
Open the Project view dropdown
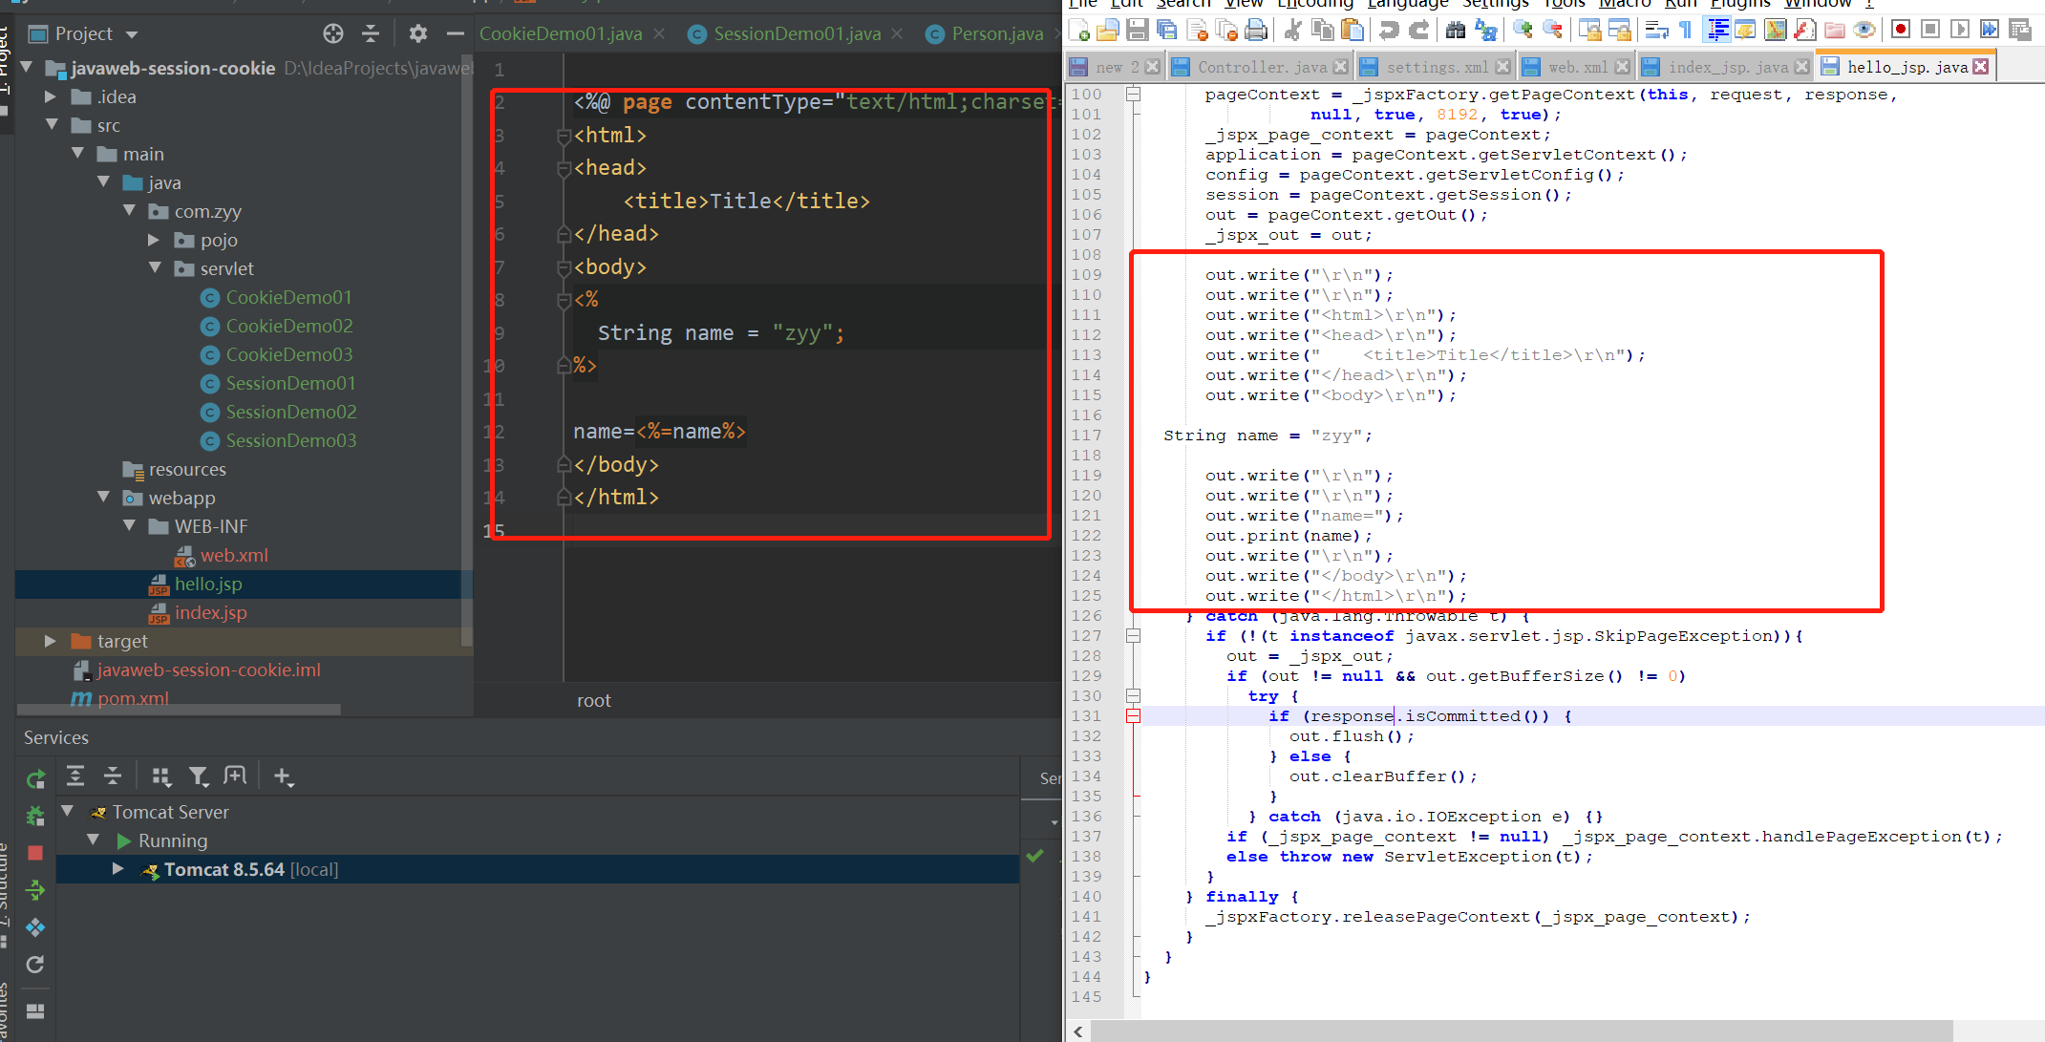132,34
